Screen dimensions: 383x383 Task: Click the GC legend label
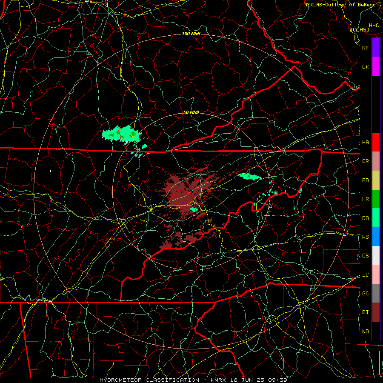pos(365,293)
